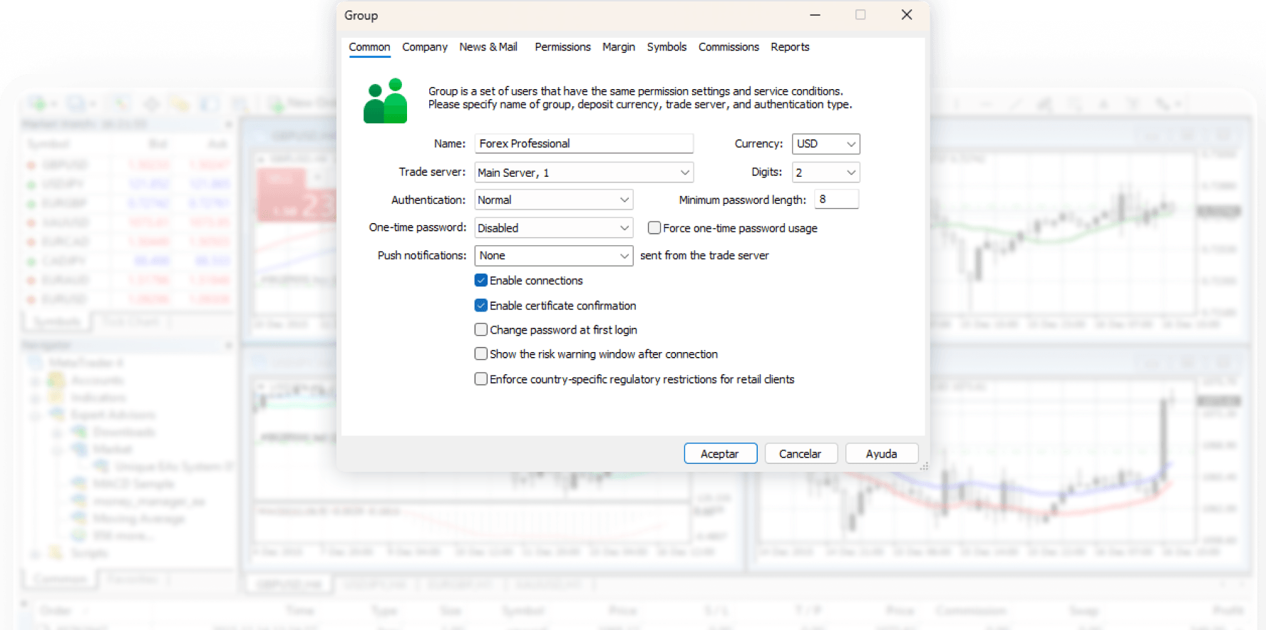Click the Cancelar button
This screenshot has height=630, width=1266.
pos(801,454)
